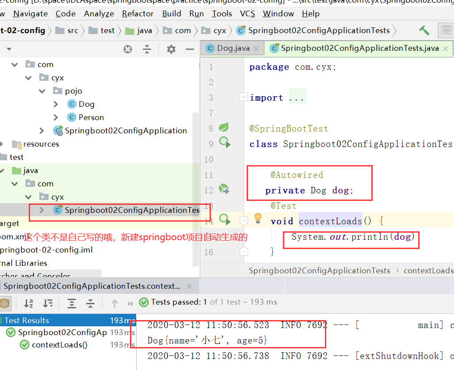Click the src breadcrumb

(x=67, y=30)
